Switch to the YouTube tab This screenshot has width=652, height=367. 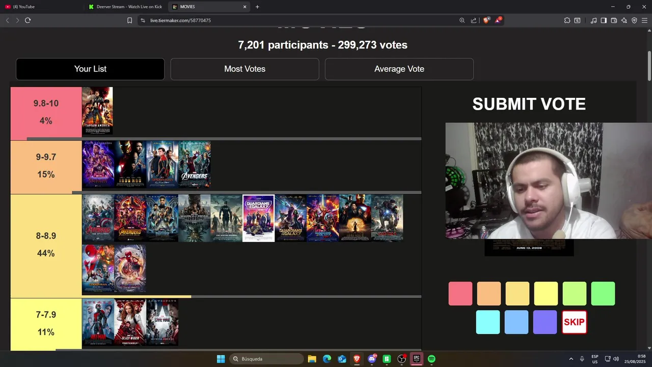coord(43,7)
